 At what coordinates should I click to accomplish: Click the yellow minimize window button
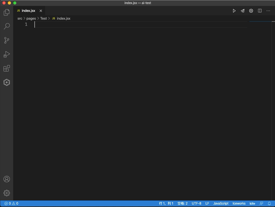pyautogui.click(x=9, y=3)
